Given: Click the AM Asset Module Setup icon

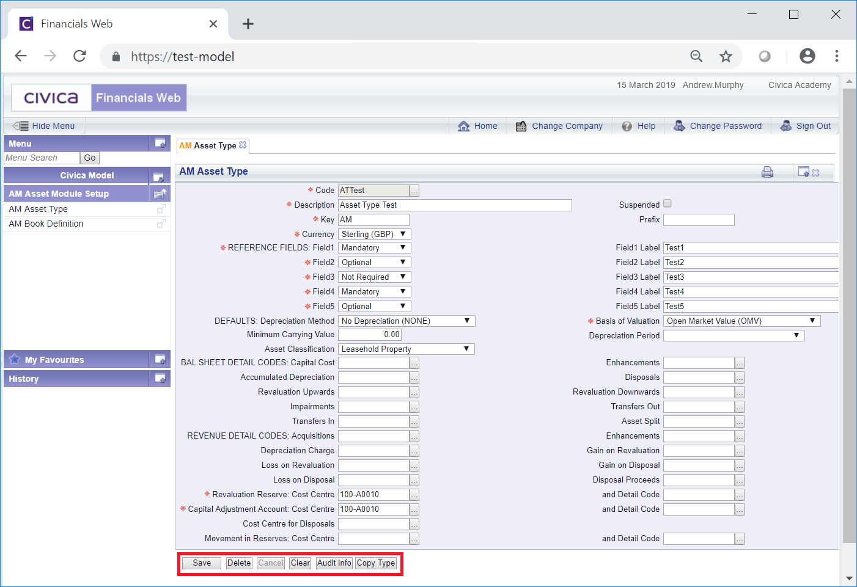Looking at the screenshot, I should 160,194.
